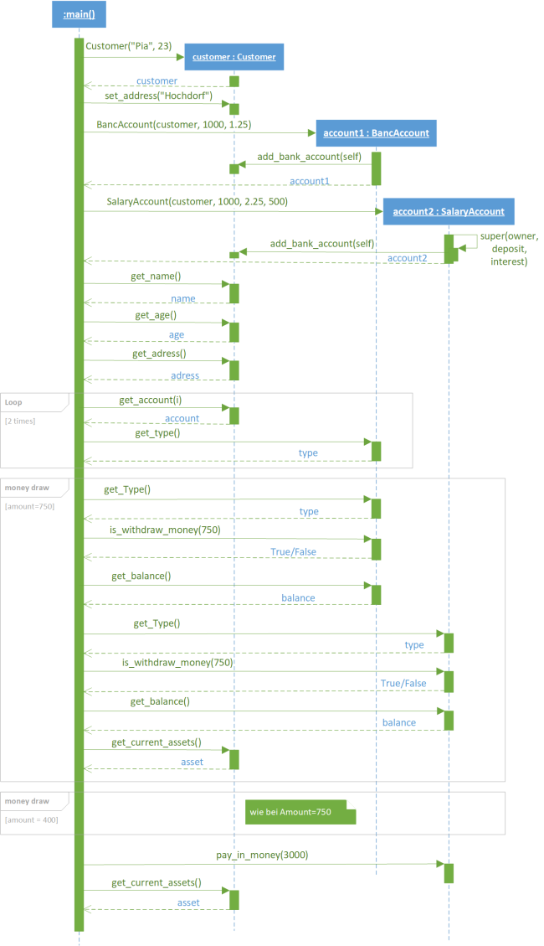Click the green 'wie bei Amount=750' note
Image resolution: width=544 pixels, height=946 pixels.
(300, 812)
